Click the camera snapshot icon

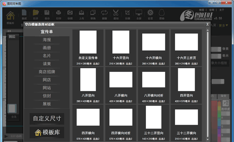pyautogui.click(x=70, y=13)
